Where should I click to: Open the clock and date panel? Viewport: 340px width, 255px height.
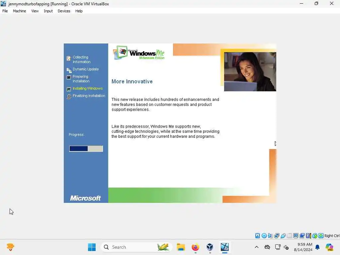[303, 247]
